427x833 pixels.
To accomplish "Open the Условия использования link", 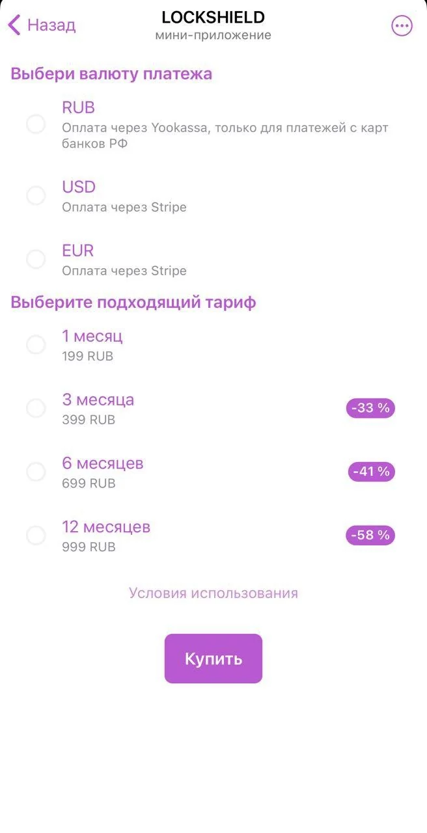I will (x=213, y=593).
